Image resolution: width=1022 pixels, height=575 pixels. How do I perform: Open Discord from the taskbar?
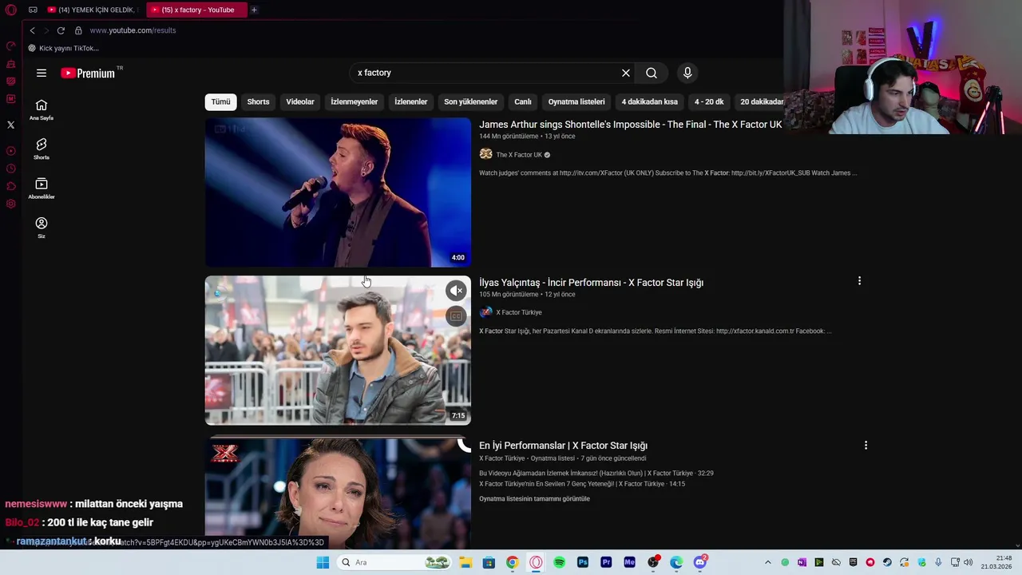[700, 562]
